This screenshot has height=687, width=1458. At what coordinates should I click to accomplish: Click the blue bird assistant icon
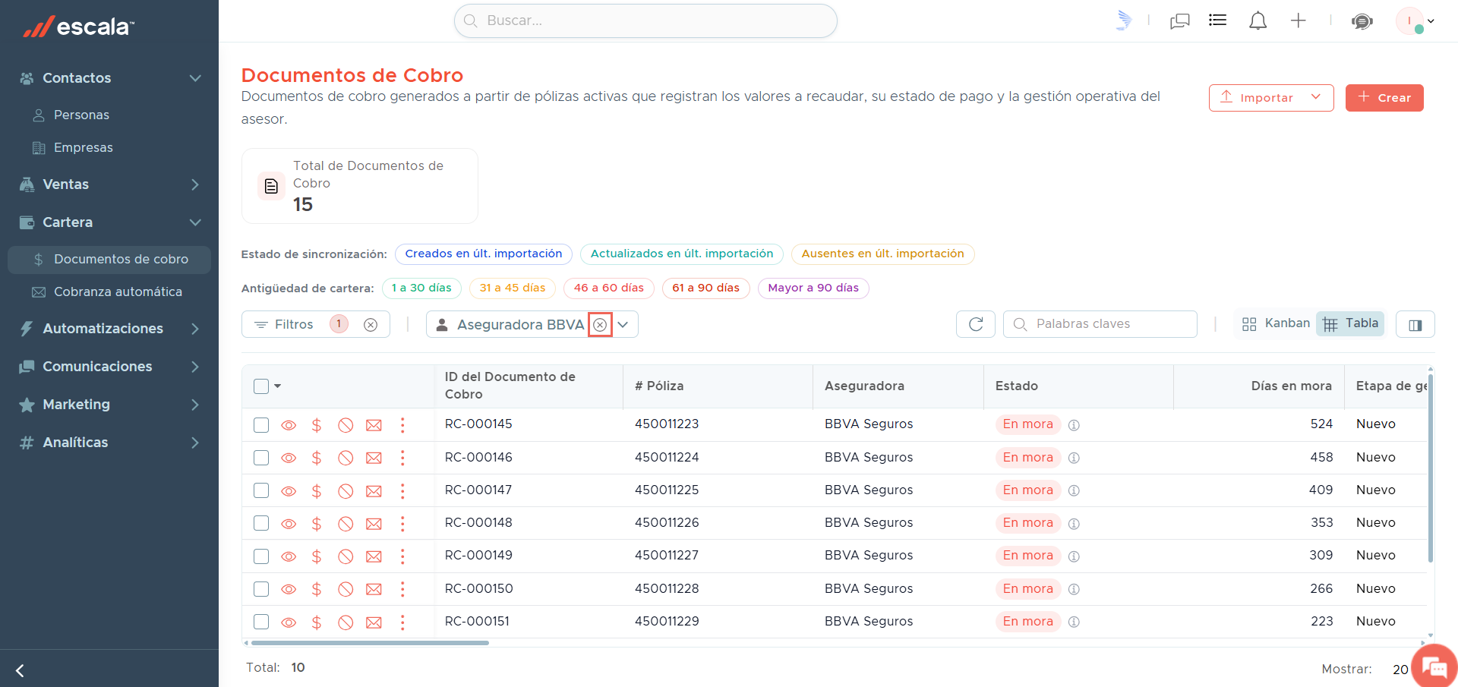tap(1124, 20)
